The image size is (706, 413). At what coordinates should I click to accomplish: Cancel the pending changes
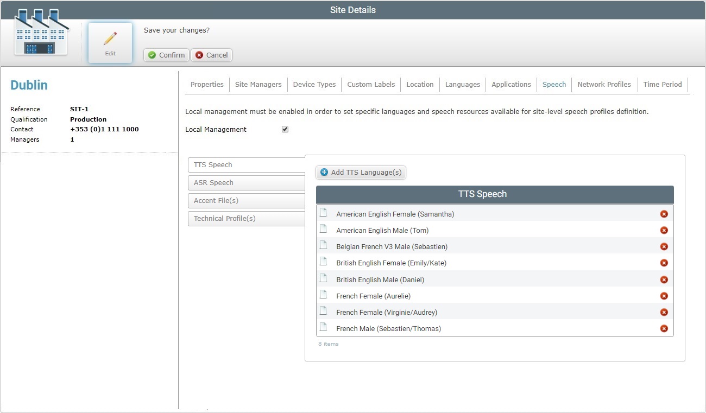pos(211,55)
